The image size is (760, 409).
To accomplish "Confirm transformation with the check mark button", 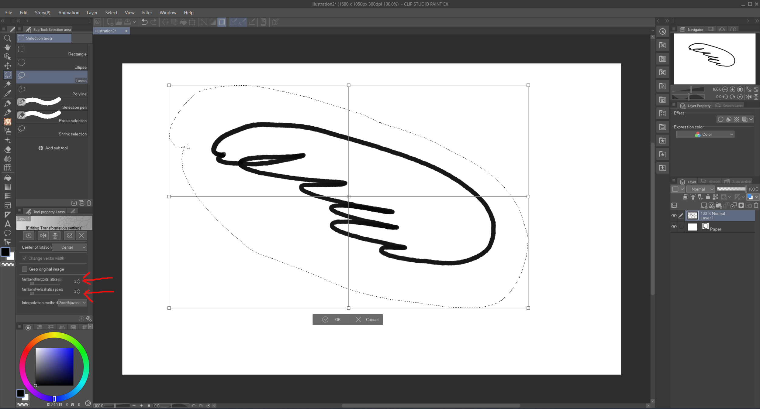I will point(70,236).
